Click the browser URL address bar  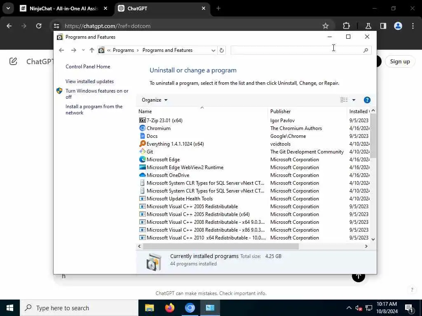pos(188,26)
